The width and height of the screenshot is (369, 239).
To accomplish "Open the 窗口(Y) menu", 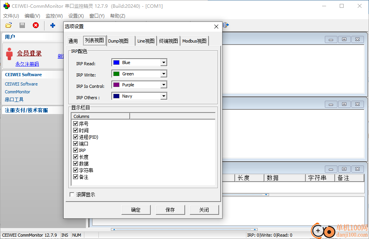I will 97,16.
